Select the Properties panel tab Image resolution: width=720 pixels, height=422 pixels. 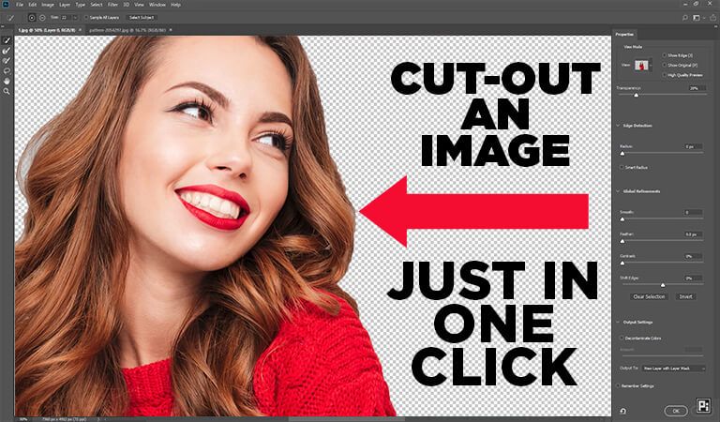tap(624, 35)
